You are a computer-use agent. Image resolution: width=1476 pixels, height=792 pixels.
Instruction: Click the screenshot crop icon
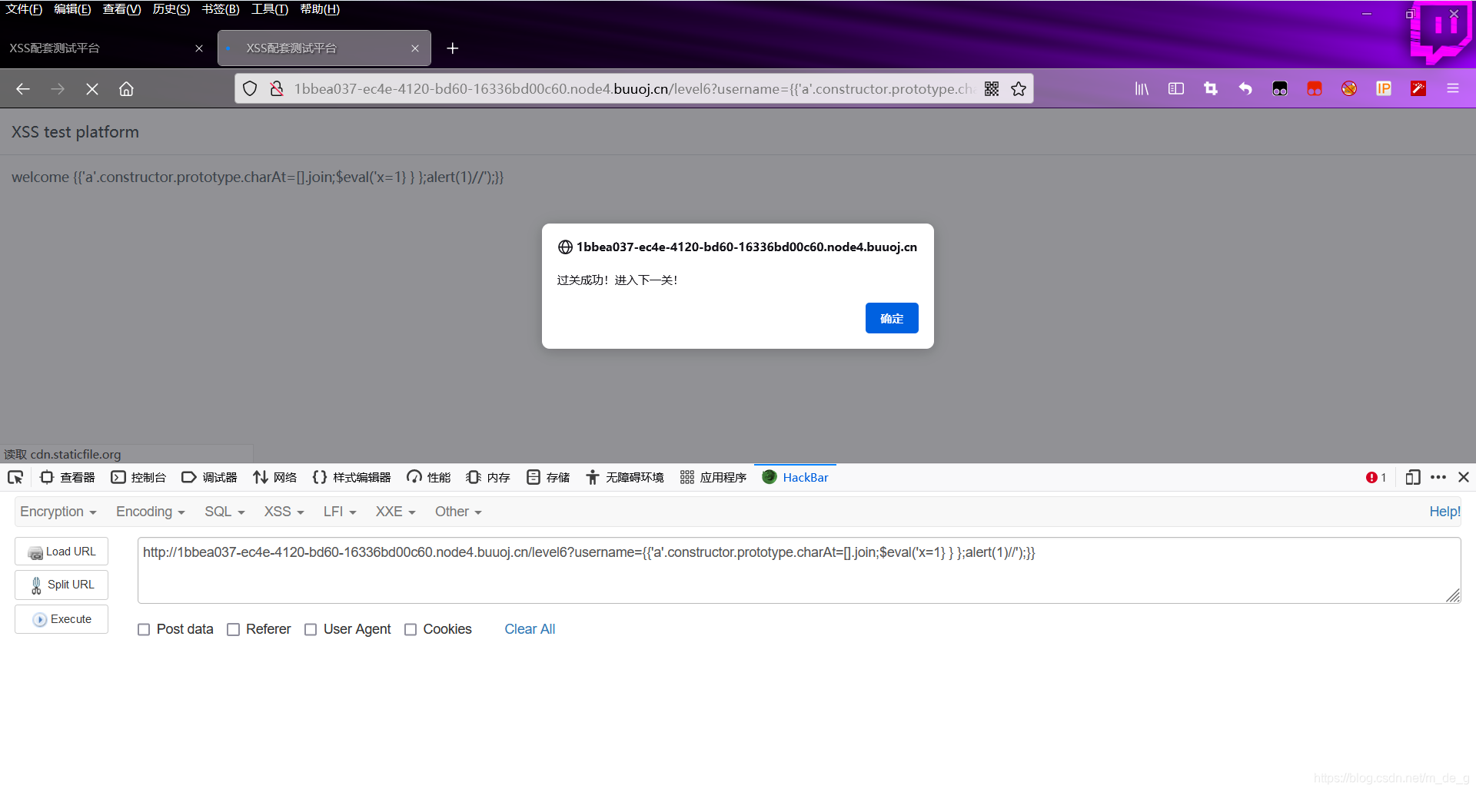click(1211, 89)
